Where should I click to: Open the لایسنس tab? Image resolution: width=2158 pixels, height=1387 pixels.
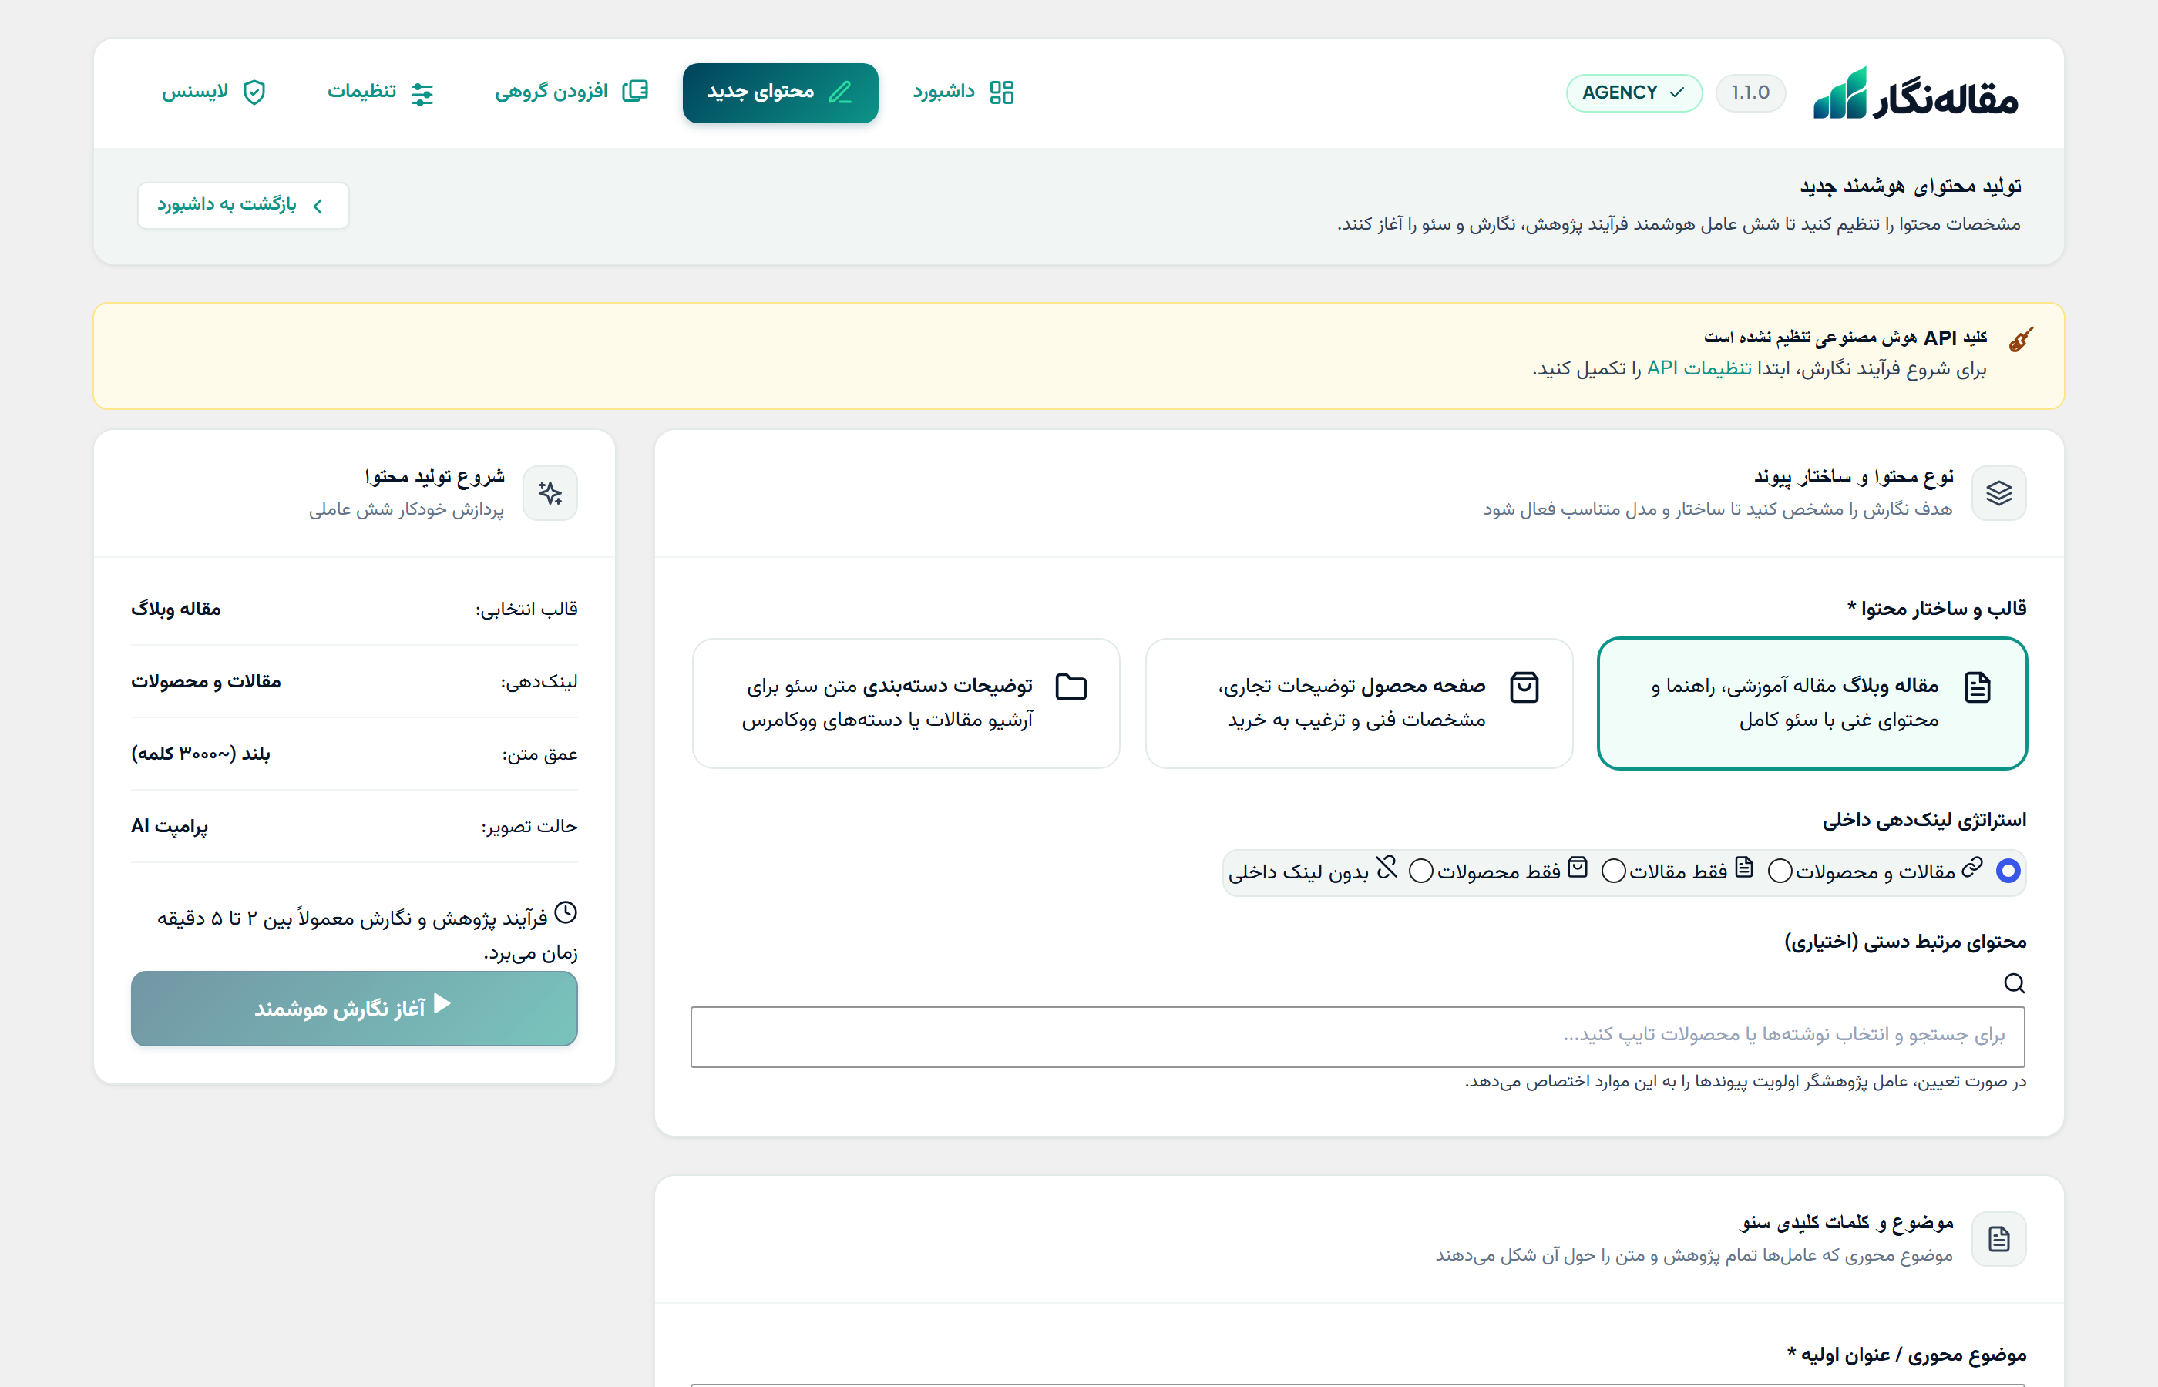213,92
